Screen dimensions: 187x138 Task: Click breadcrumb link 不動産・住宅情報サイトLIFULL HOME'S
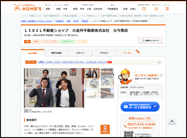click(37, 21)
